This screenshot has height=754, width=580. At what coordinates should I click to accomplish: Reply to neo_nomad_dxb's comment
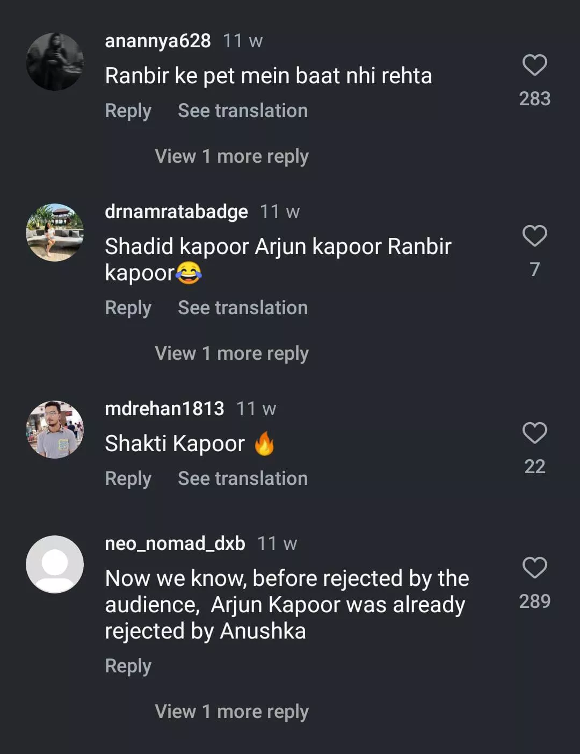click(128, 666)
